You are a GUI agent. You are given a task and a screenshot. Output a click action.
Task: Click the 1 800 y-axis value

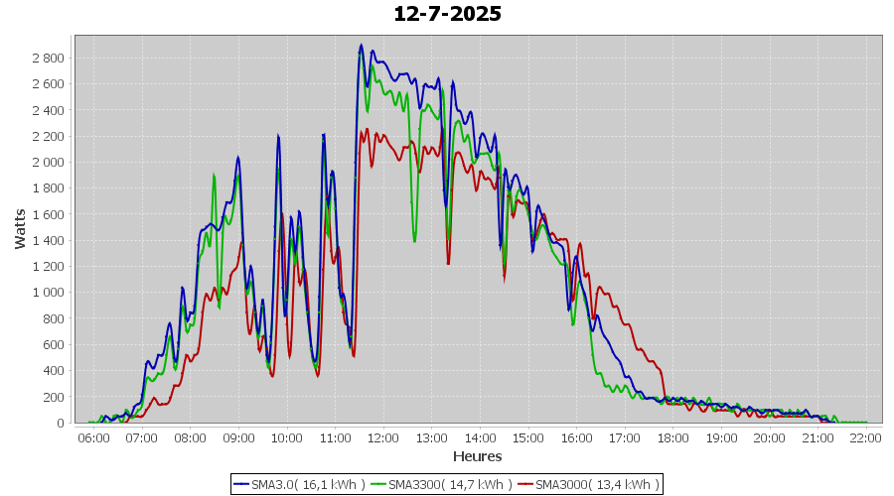[49, 187]
